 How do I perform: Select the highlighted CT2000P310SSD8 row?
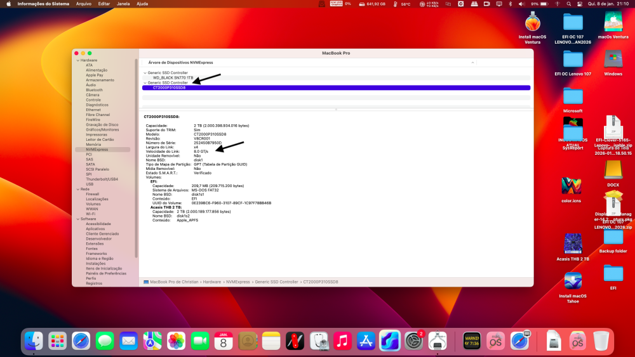click(336, 88)
